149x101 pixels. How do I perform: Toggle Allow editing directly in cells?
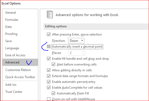(x=49, y=70)
